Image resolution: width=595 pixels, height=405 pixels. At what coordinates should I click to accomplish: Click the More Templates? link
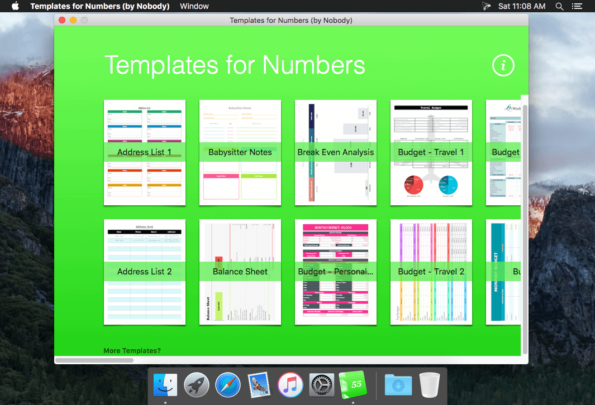click(x=132, y=351)
